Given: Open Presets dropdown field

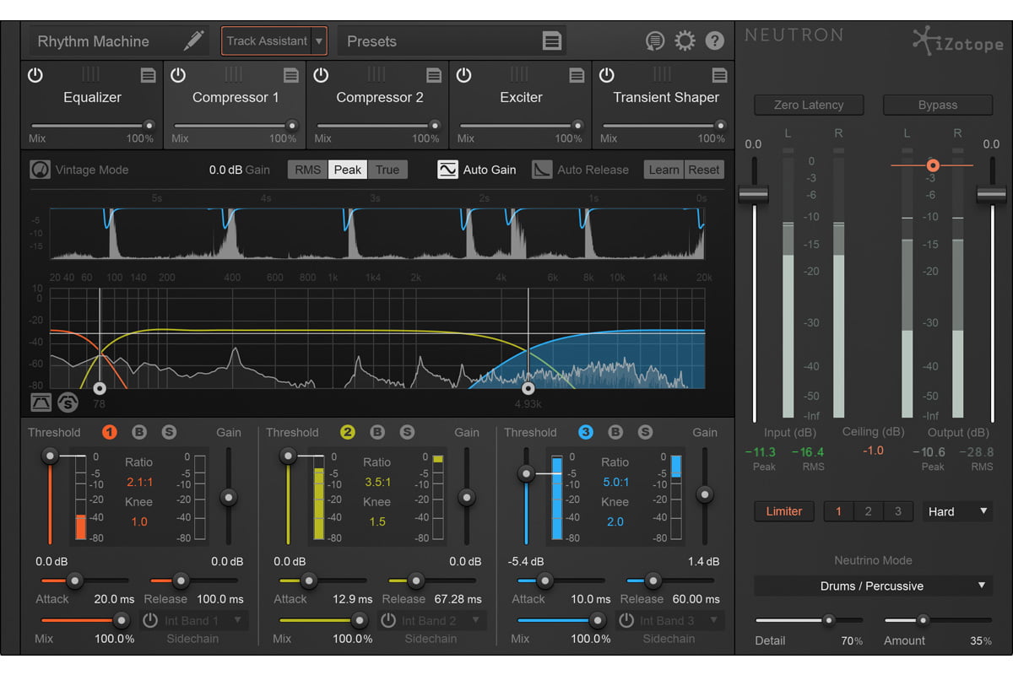Looking at the screenshot, I should click(452, 40).
